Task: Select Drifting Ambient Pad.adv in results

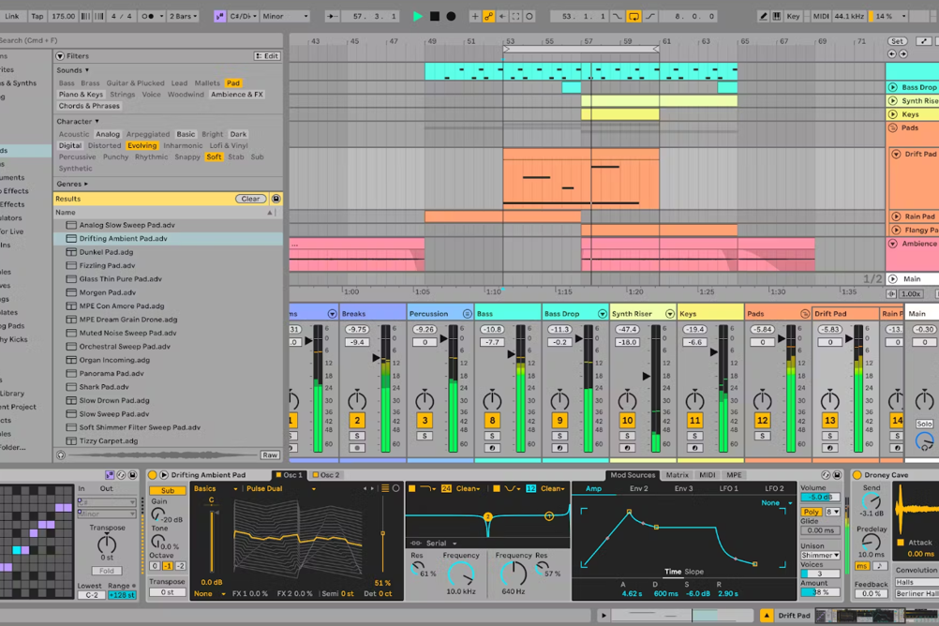Action: click(123, 238)
